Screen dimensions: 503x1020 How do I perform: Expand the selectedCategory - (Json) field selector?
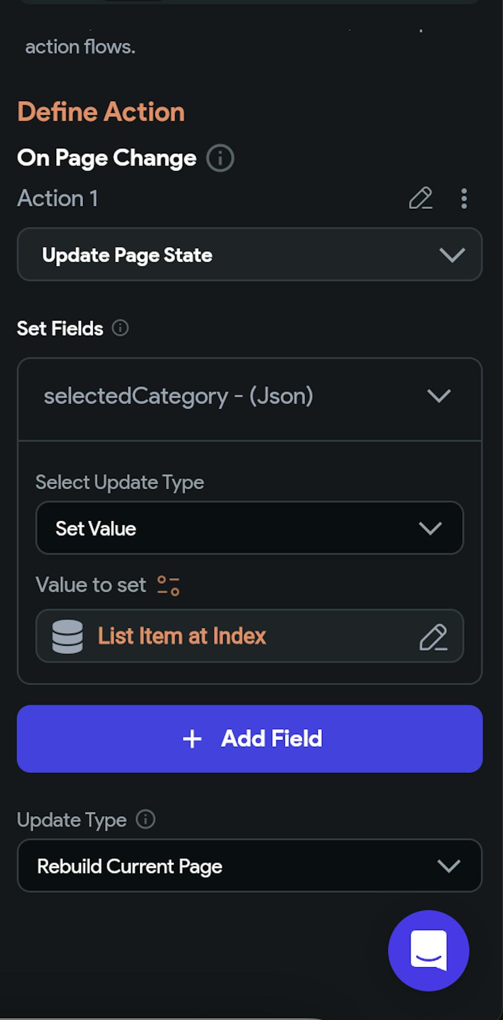click(249, 397)
